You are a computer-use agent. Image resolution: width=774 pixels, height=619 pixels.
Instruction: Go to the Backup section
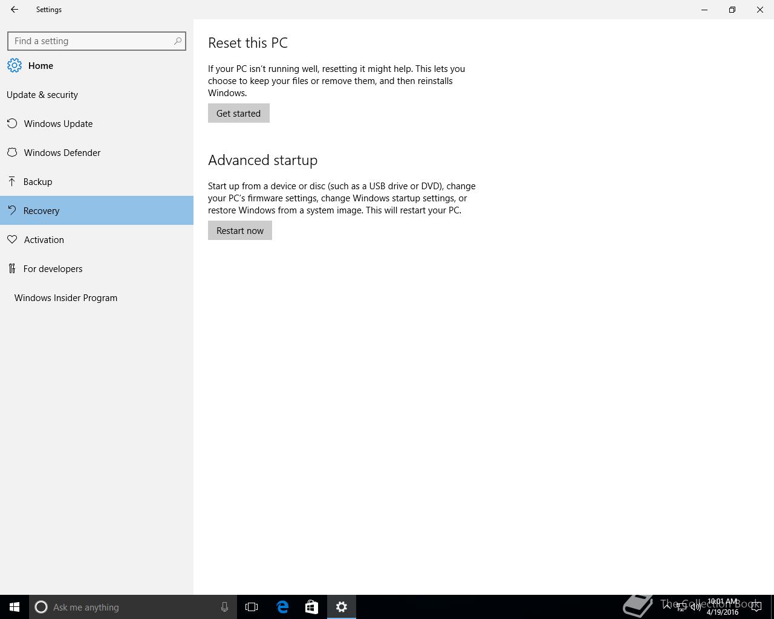(x=97, y=181)
